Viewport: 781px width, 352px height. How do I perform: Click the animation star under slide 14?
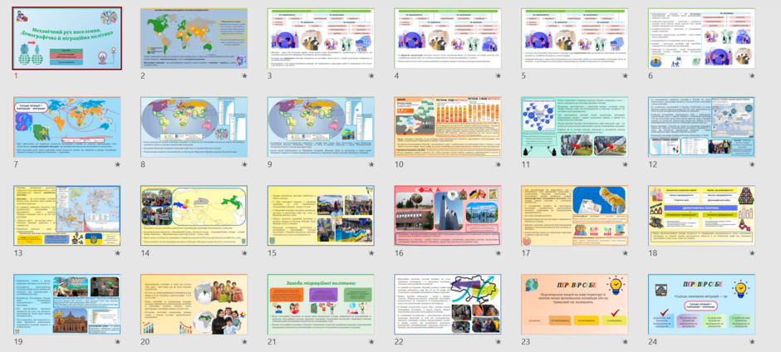click(x=244, y=253)
